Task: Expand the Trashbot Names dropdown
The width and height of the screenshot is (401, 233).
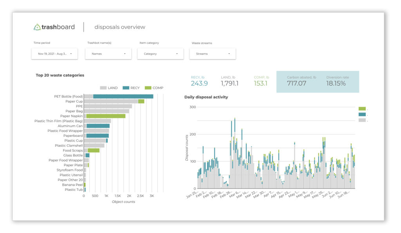Action: coord(108,54)
